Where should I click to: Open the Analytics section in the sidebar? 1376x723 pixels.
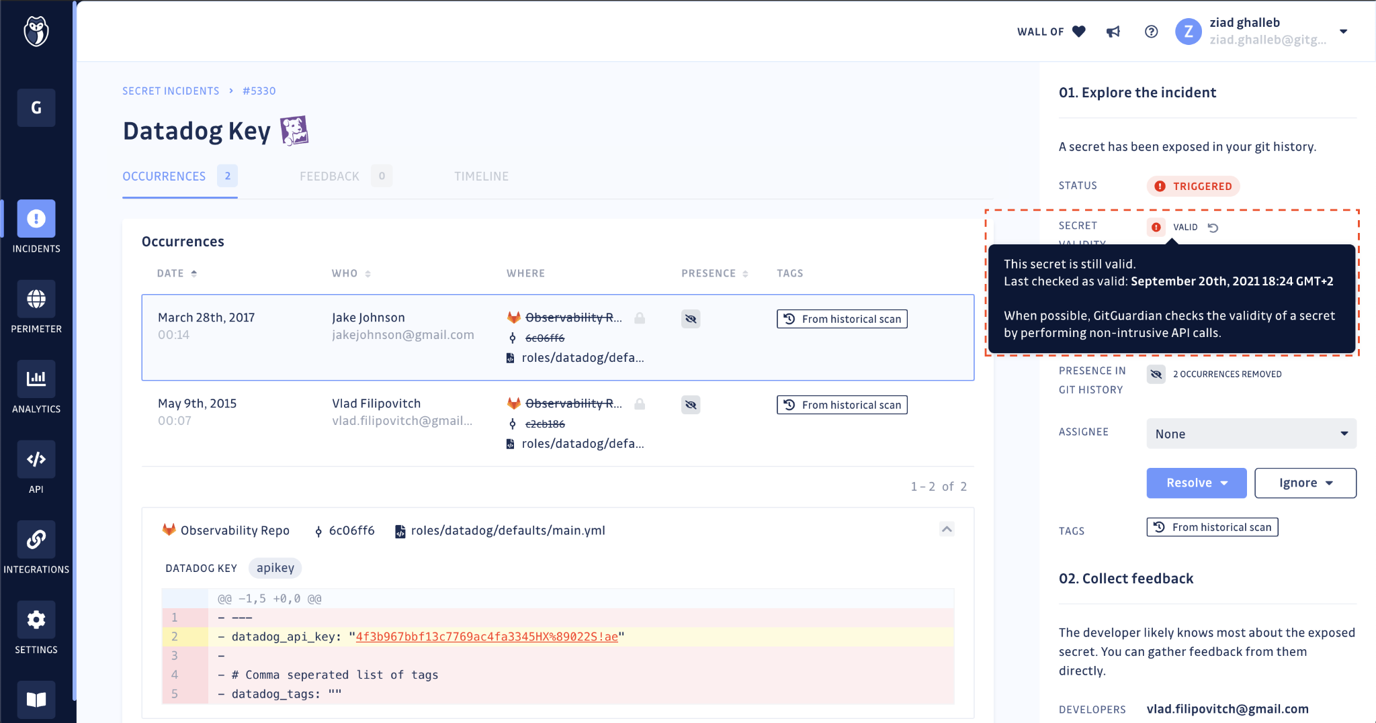(36, 379)
